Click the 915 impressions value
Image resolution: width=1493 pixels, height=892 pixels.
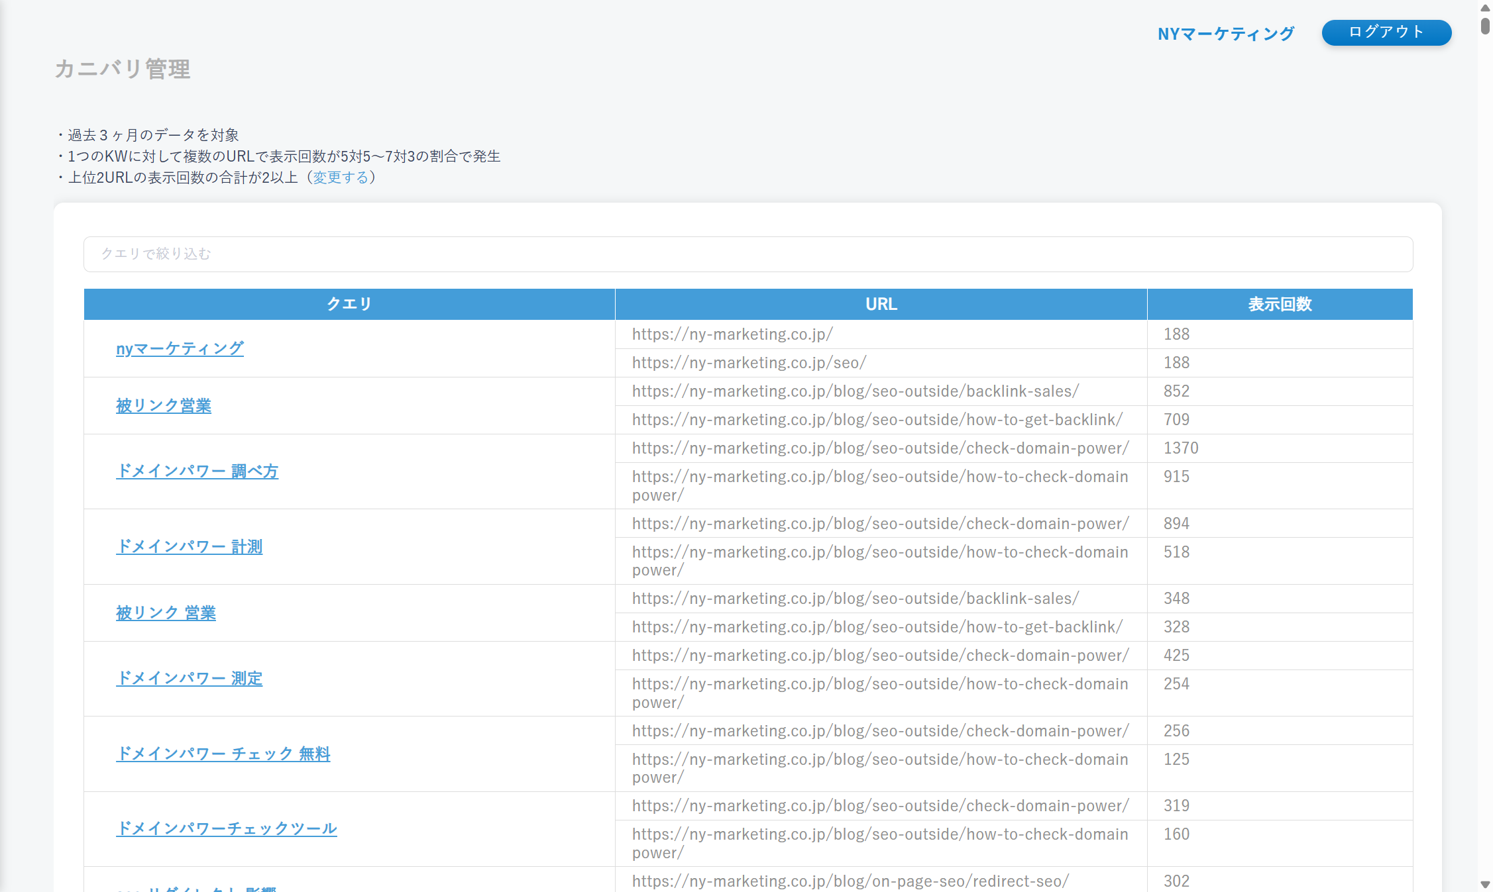click(x=1176, y=477)
